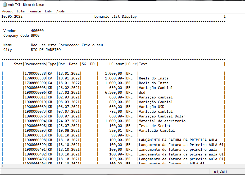Open the Exibir menu
This screenshot has width=245, height=175.
point(49,11)
